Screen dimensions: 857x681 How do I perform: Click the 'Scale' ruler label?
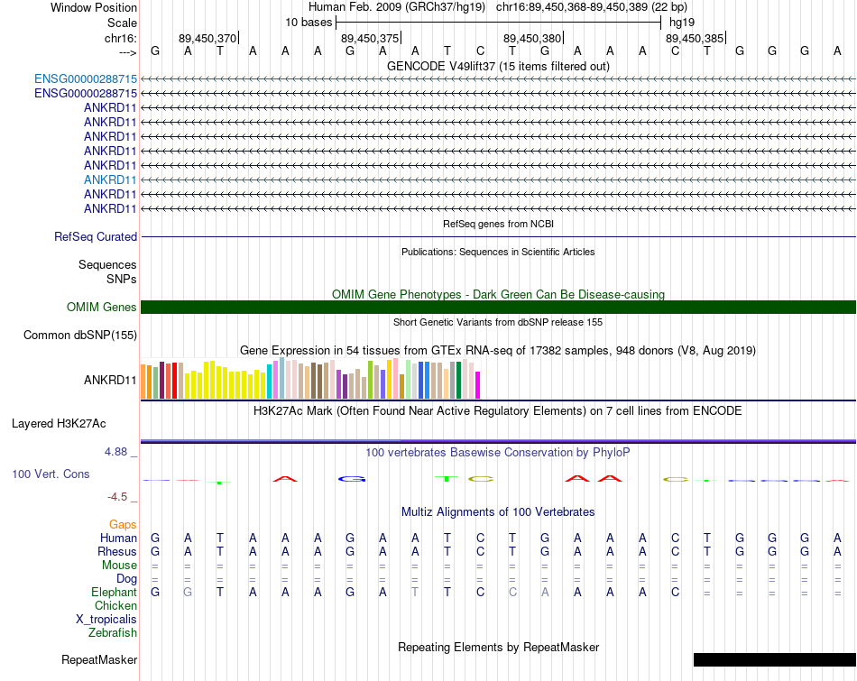pos(122,23)
